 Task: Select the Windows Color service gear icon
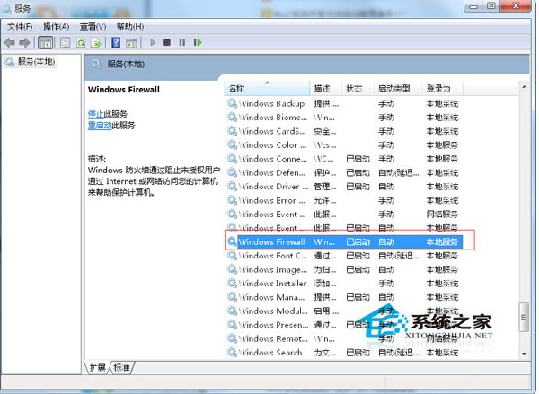[233, 144]
